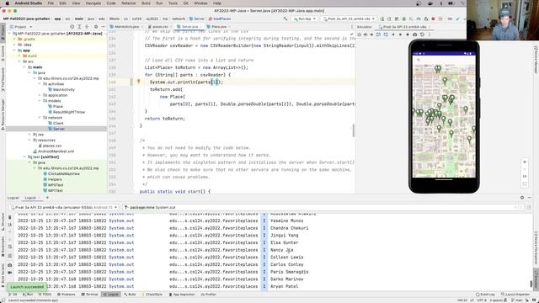Open the Run app configuration dropdown
Viewport: 539px width, 303px height.
pos(304,19)
